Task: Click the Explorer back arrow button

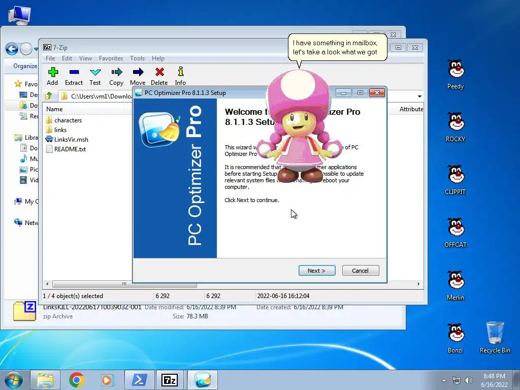Action: [12, 49]
